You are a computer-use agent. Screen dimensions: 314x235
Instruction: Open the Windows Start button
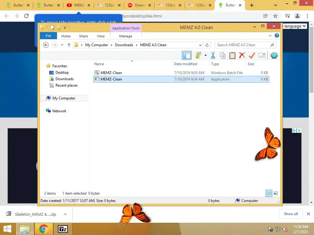click(x=7, y=229)
